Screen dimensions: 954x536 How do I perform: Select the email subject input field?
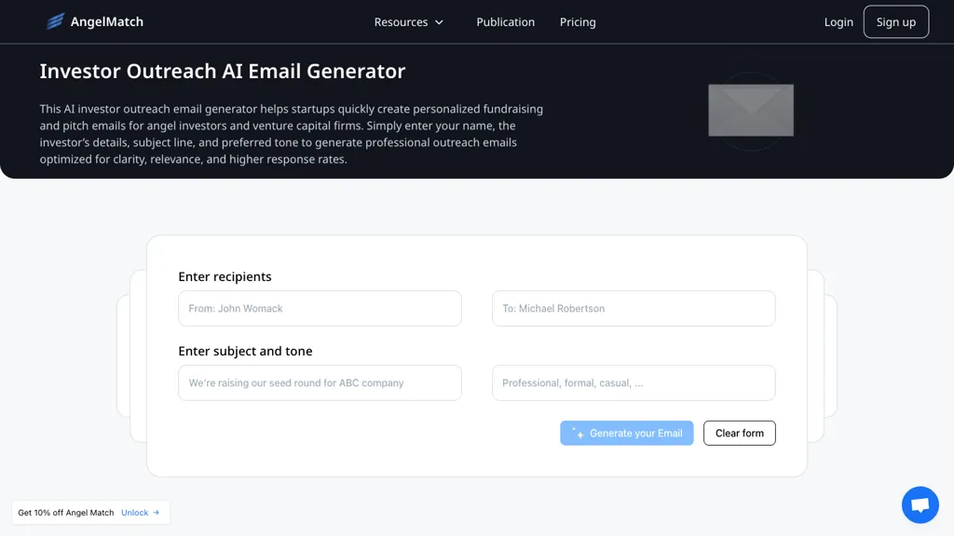point(320,383)
